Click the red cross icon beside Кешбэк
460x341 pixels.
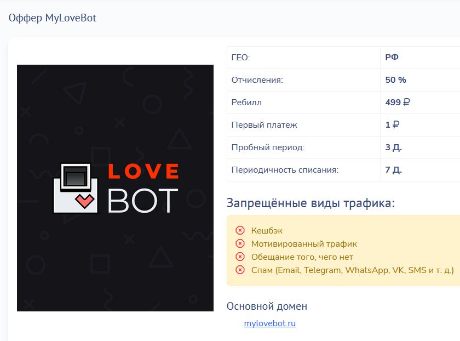click(240, 231)
